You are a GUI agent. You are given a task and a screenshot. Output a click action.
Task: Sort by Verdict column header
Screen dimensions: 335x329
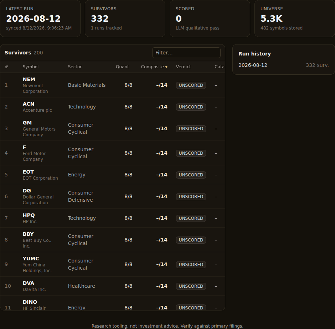(183, 67)
